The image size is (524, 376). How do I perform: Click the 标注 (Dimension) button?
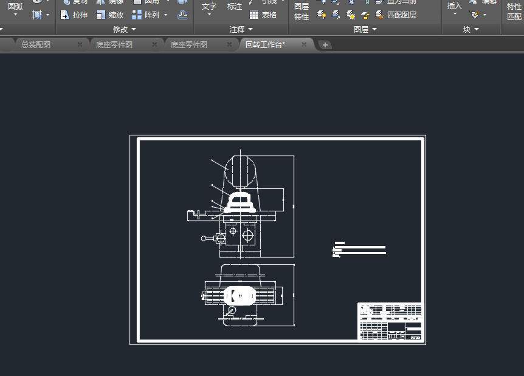click(x=235, y=7)
